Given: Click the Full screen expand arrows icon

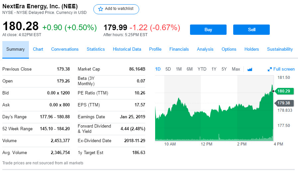Looking at the screenshot, I should [x=269, y=69].
